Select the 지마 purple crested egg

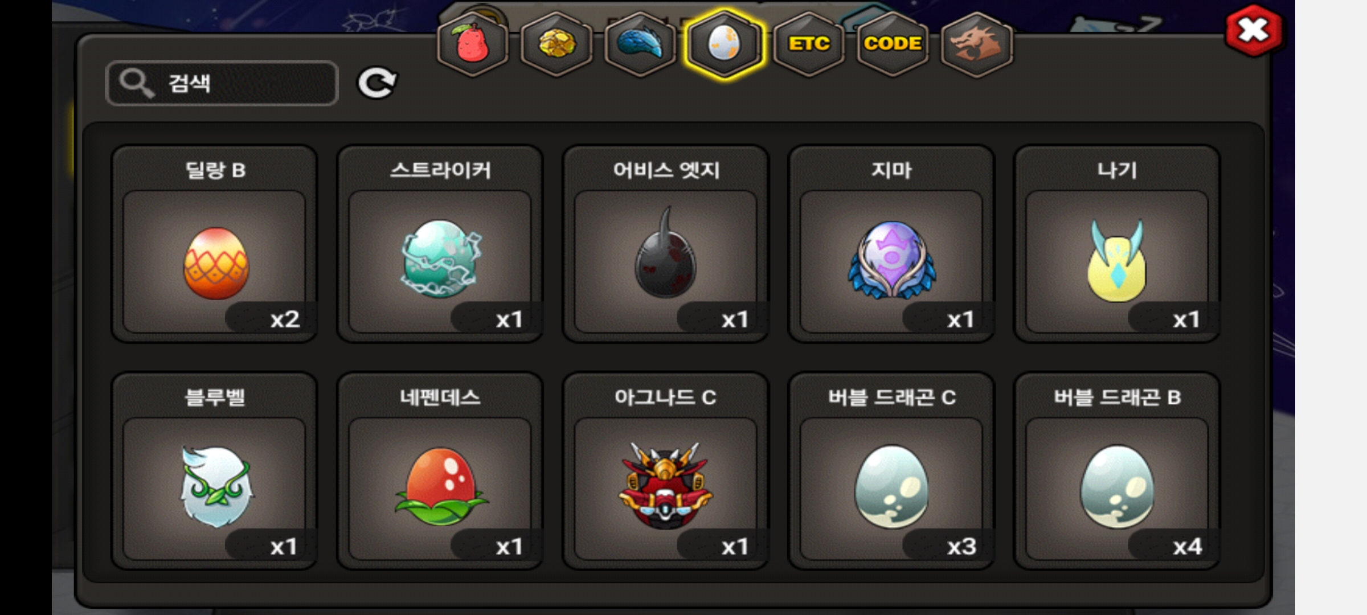pos(891,244)
